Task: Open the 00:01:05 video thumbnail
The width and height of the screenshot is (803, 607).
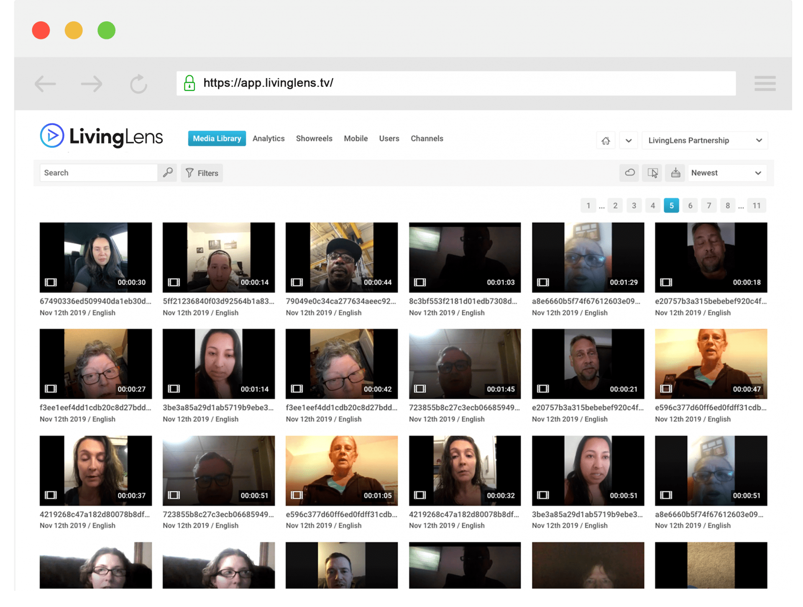Action: coord(342,471)
